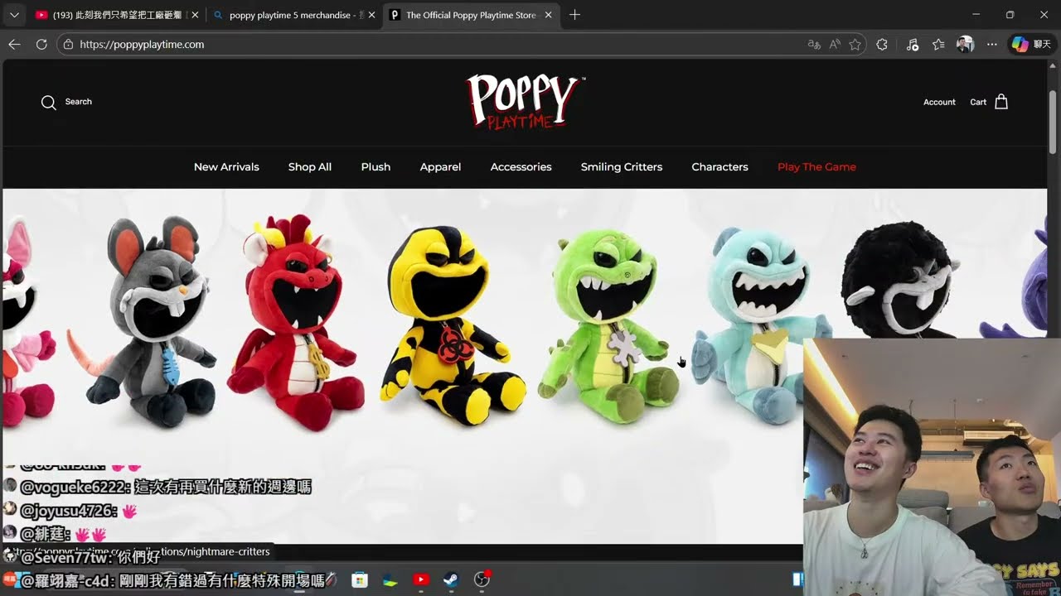Click the media music note toolbar icon
Screen dimensions: 1061x596
coord(912,45)
